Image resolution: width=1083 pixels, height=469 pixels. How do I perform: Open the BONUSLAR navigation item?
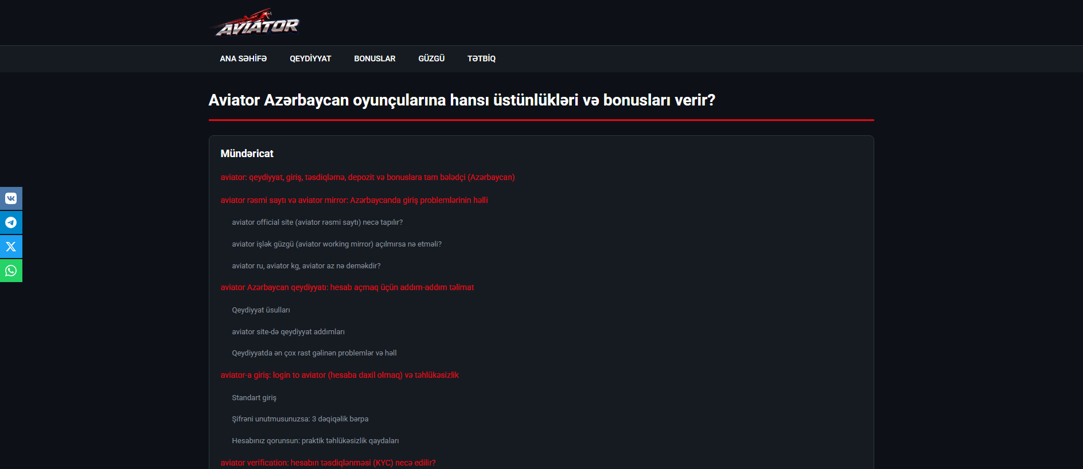pyautogui.click(x=375, y=58)
